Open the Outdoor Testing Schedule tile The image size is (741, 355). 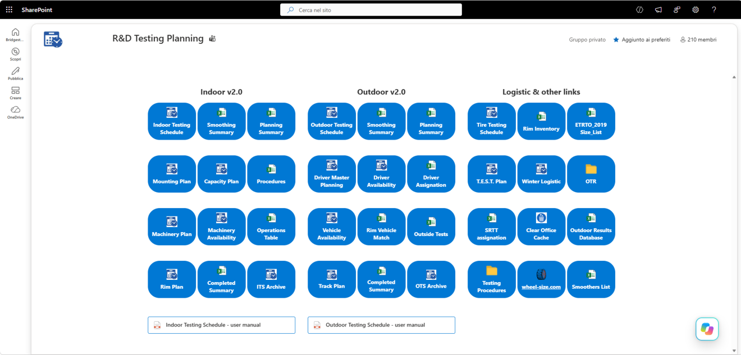[x=332, y=121]
